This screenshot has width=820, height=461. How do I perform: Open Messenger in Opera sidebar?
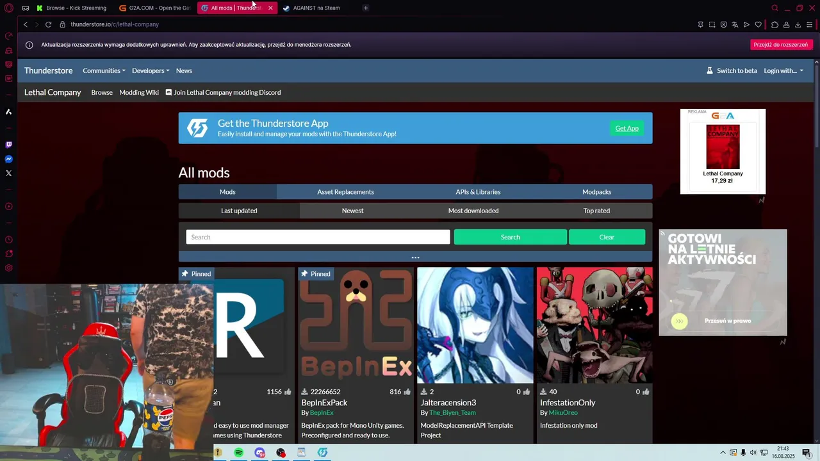coord(9,159)
